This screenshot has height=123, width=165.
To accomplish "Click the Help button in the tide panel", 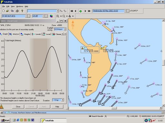I will tap(57, 107).
